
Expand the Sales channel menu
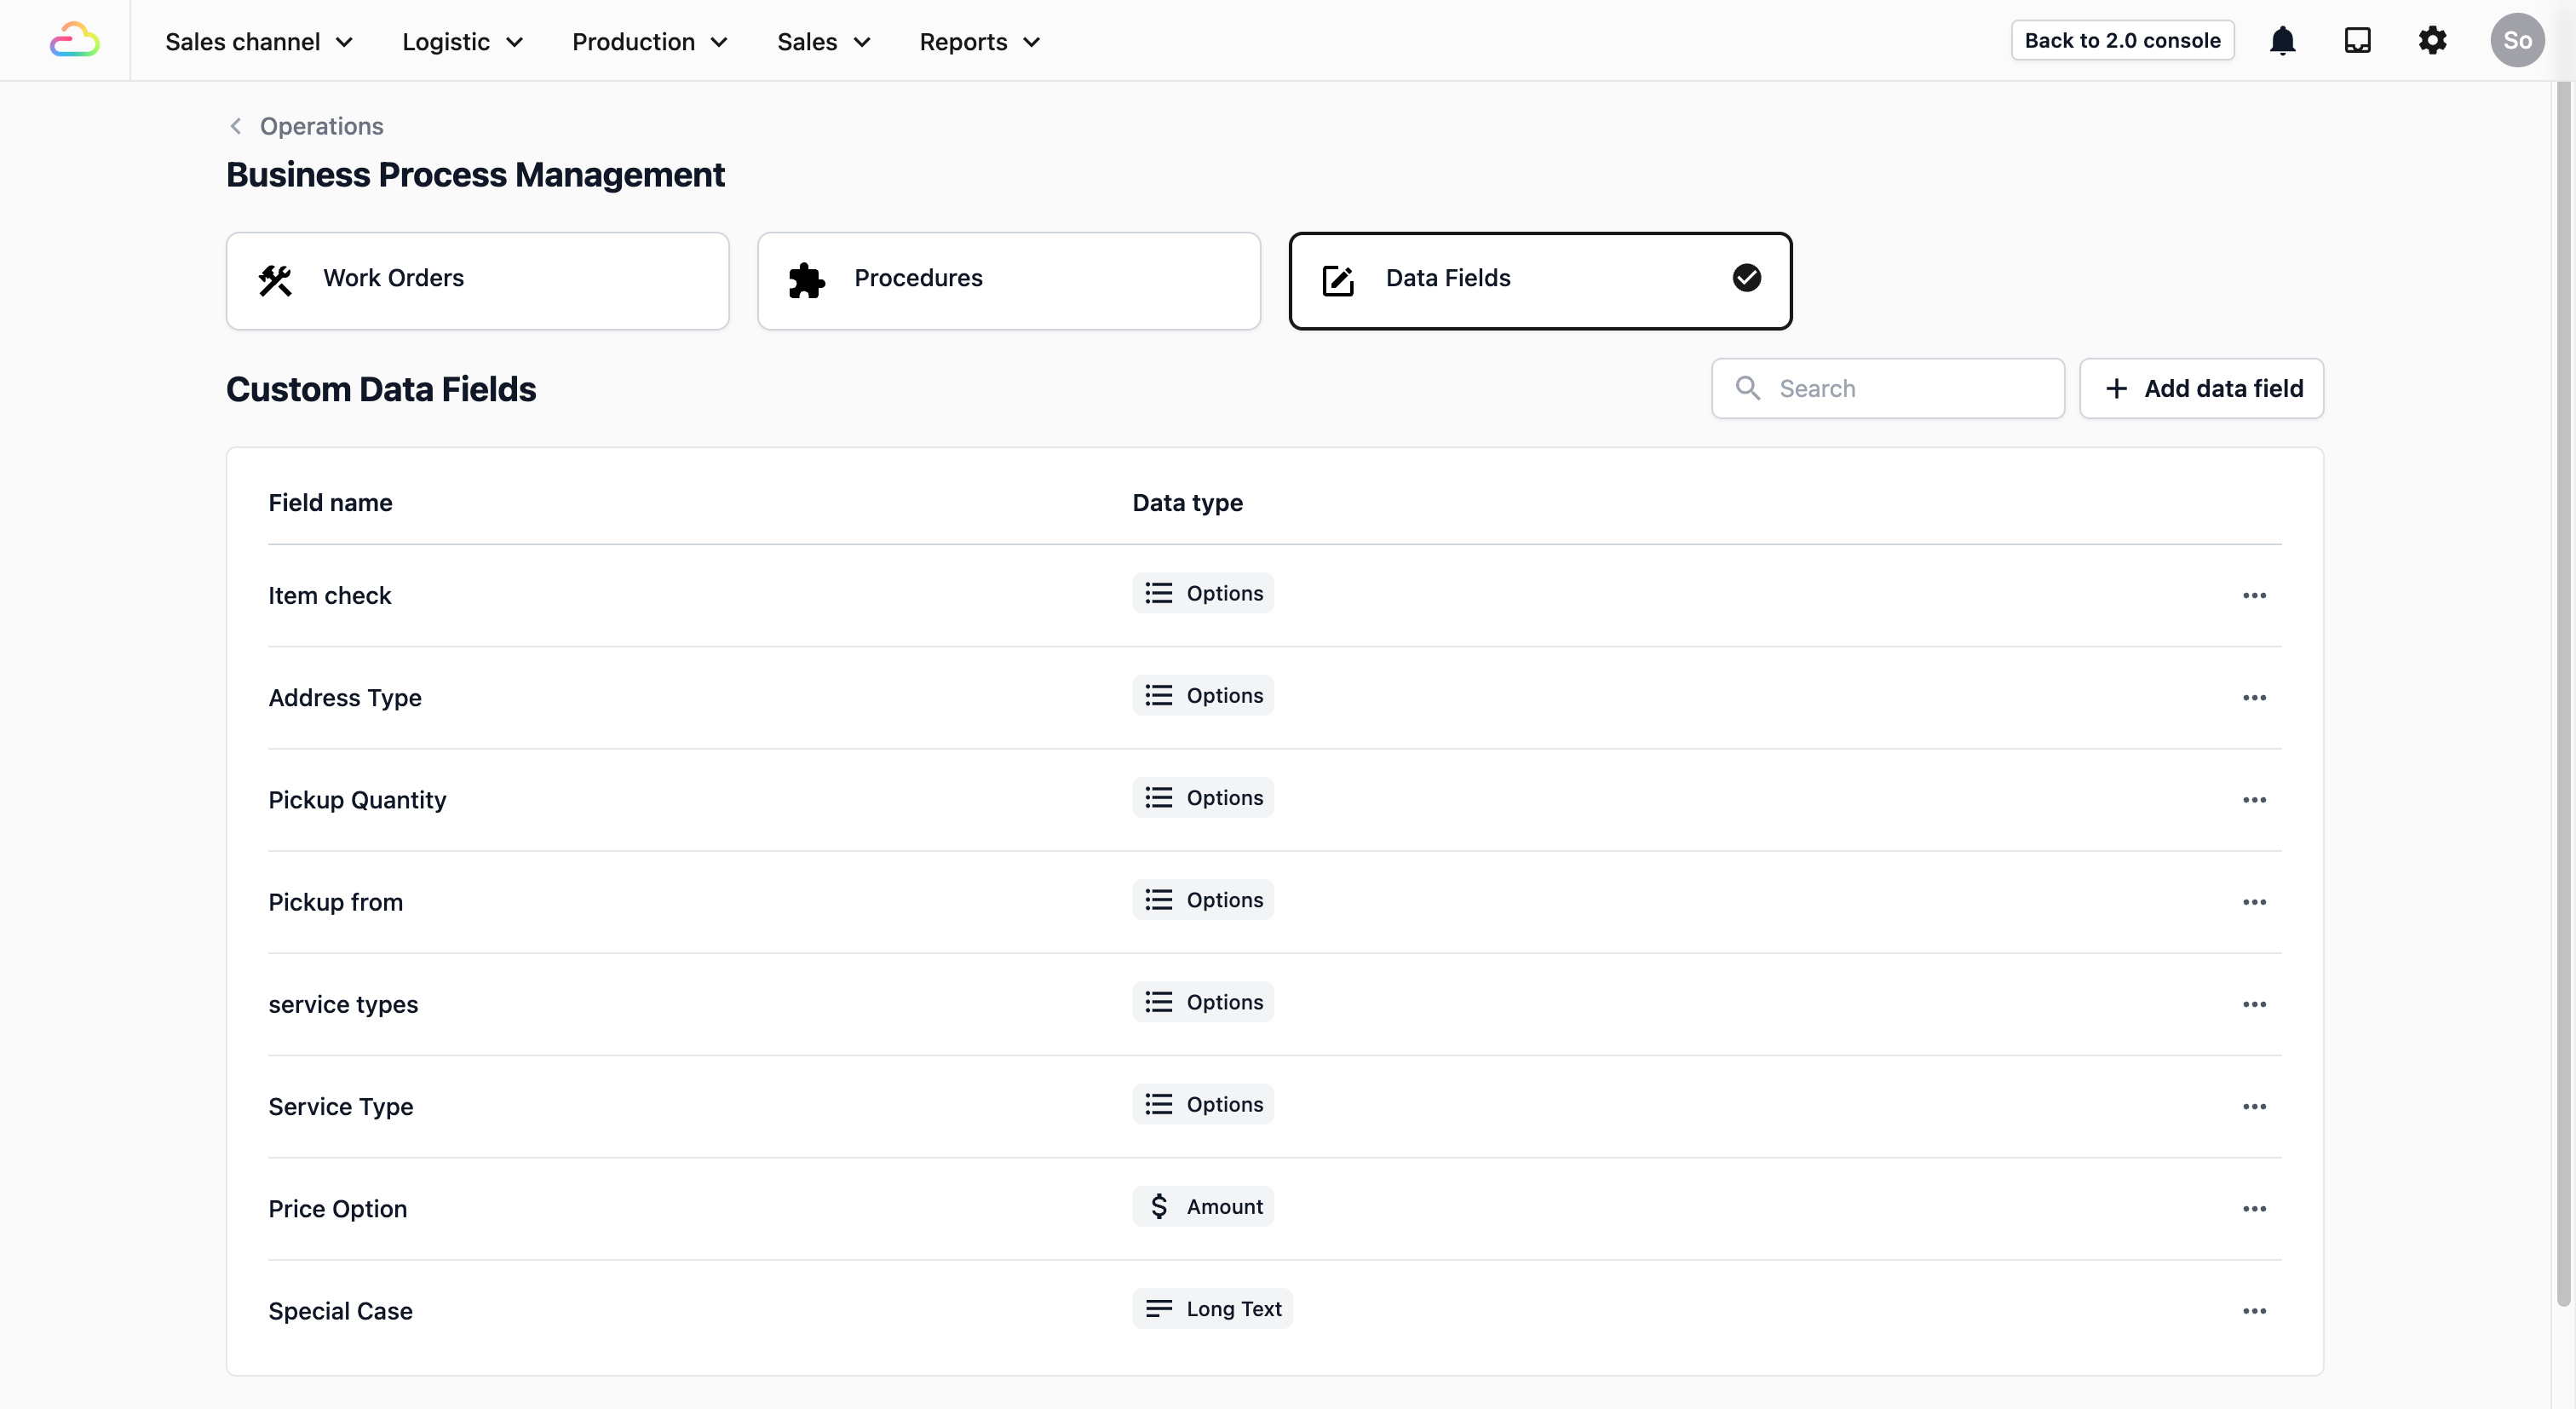[x=259, y=42]
